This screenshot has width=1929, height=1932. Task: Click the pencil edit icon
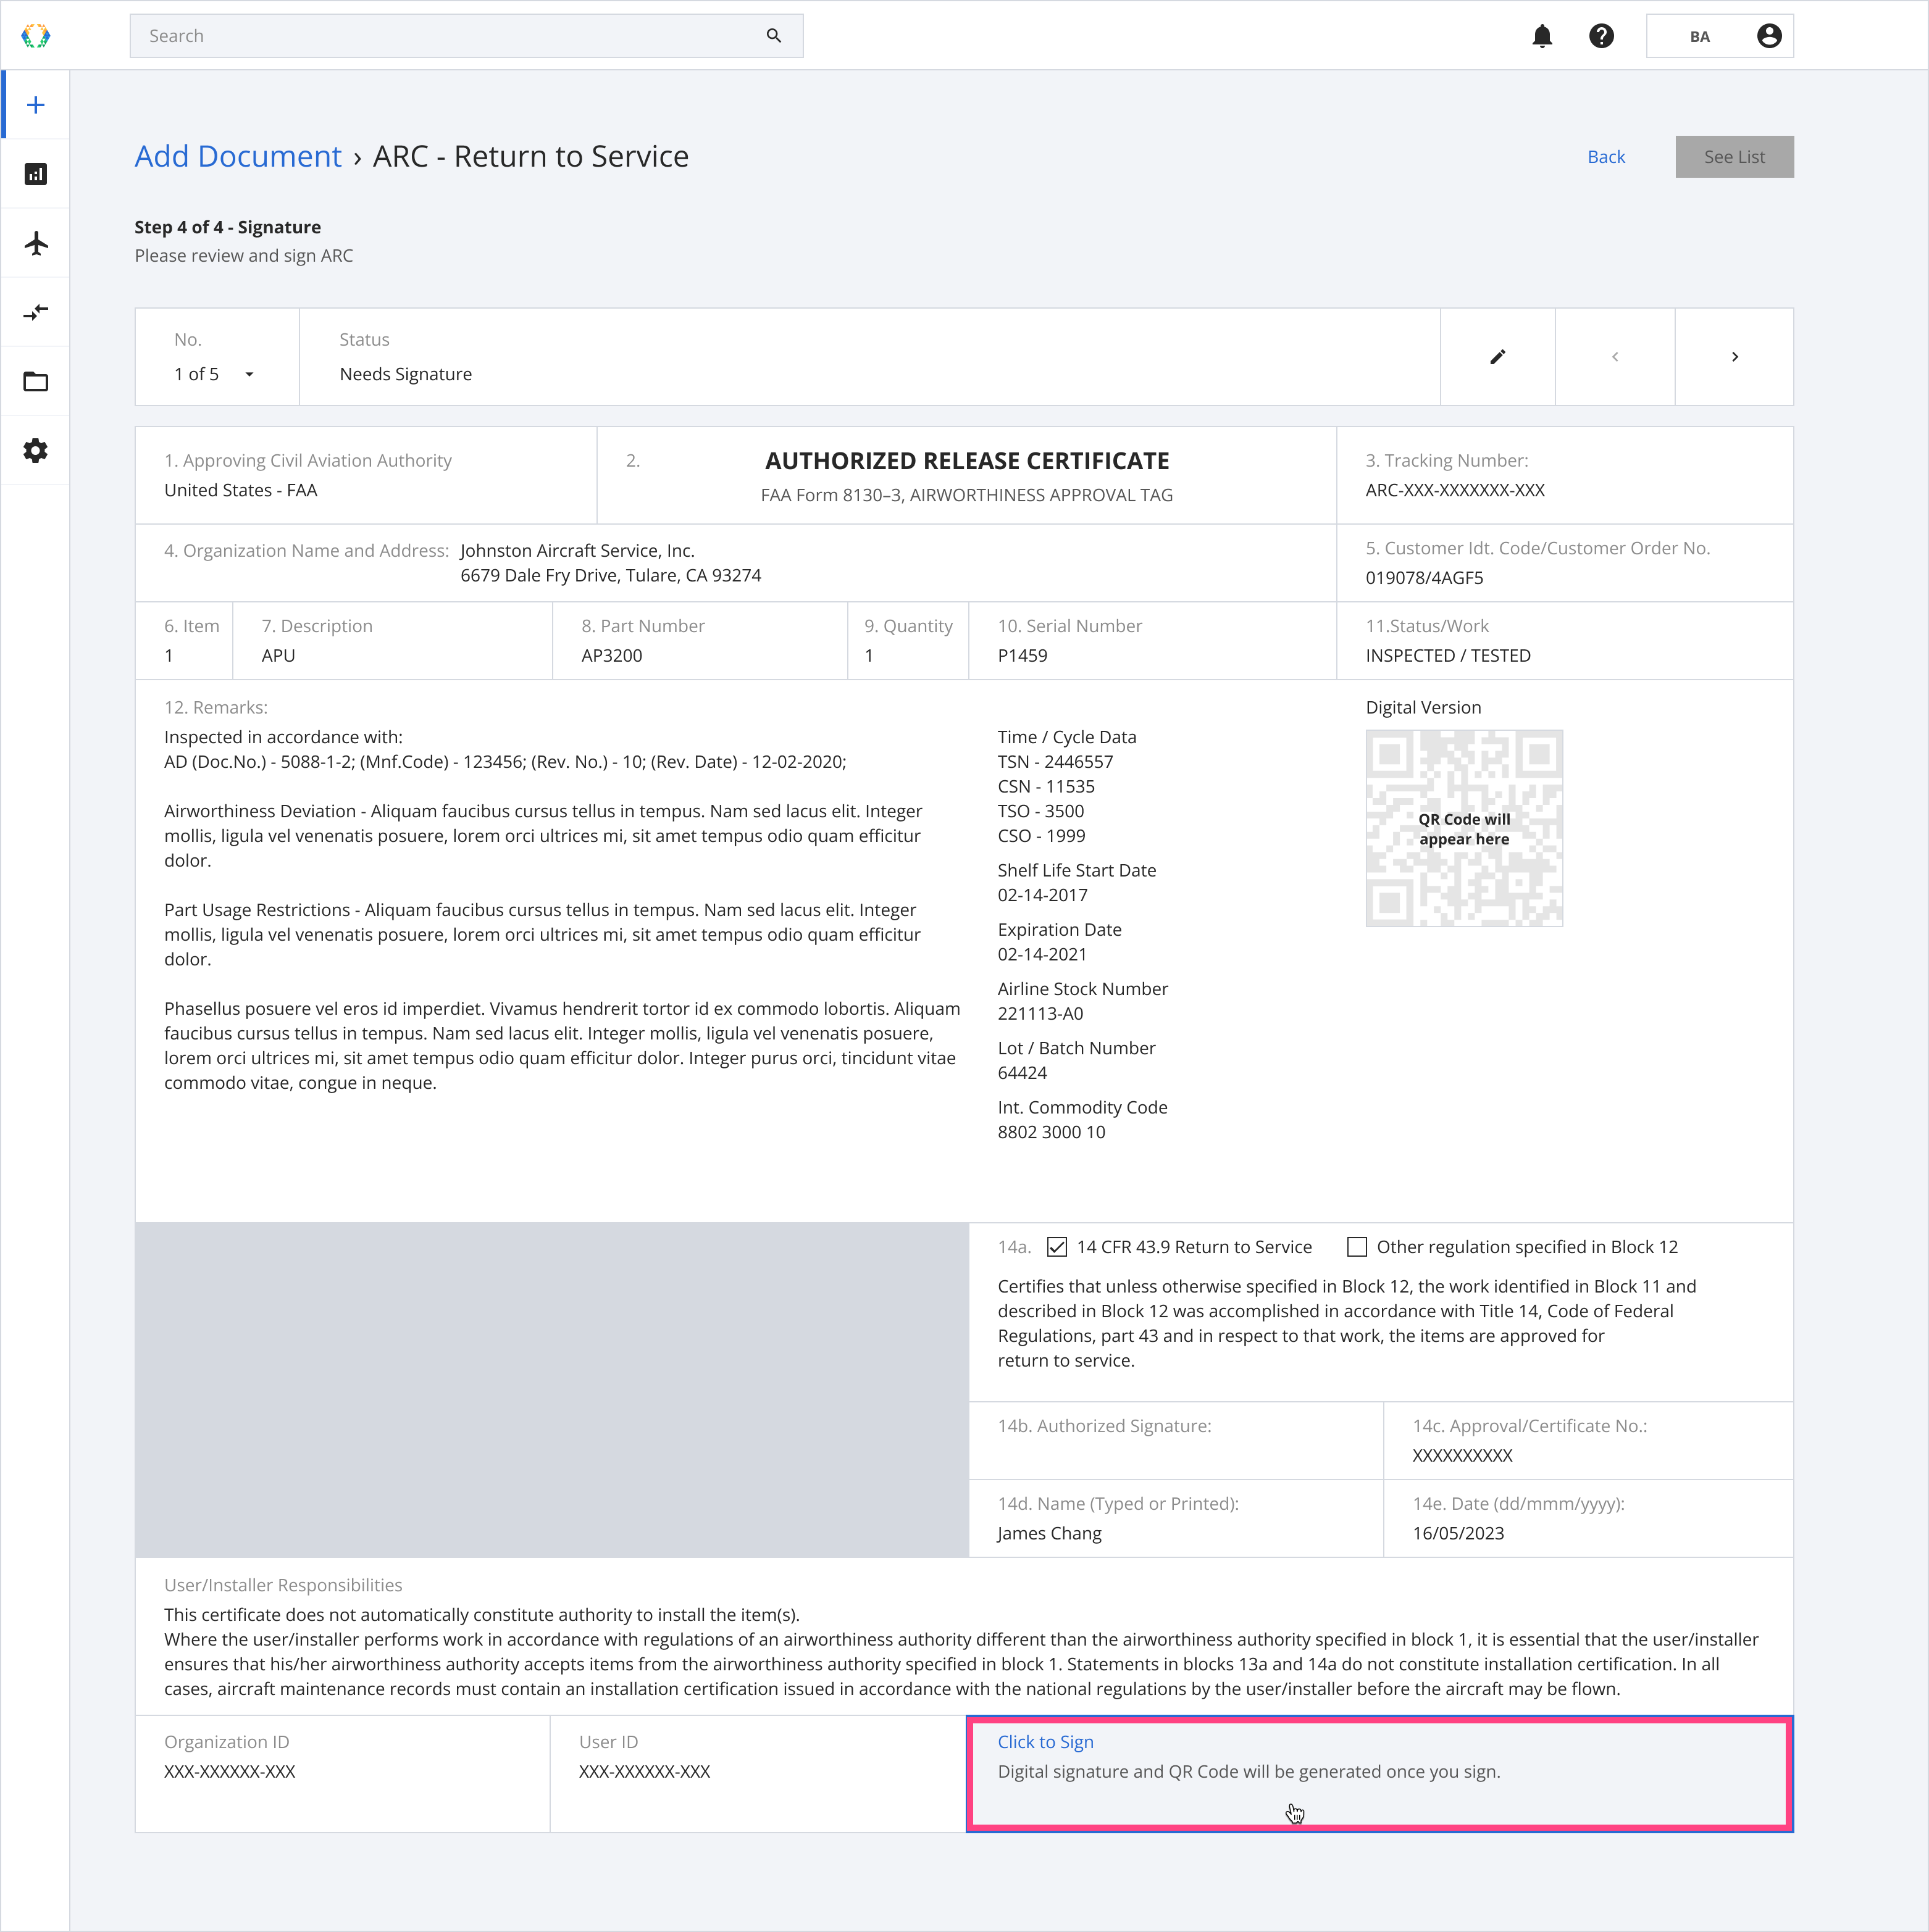[1498, 357]
